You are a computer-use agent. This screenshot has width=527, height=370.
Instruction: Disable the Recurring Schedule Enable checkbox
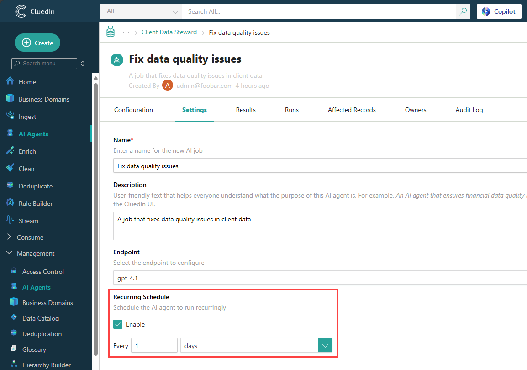(118, 324)
